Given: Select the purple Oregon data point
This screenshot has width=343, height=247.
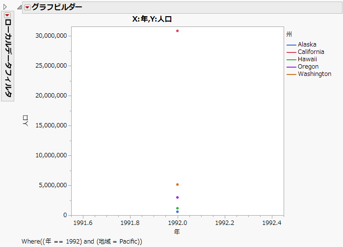Looking at the screenshot, I should coord(178,198).
